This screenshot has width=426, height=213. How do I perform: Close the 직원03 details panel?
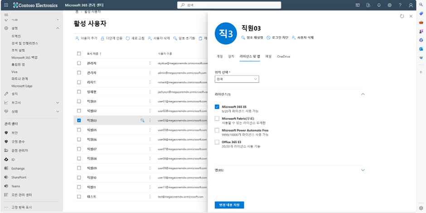[411, 16]
